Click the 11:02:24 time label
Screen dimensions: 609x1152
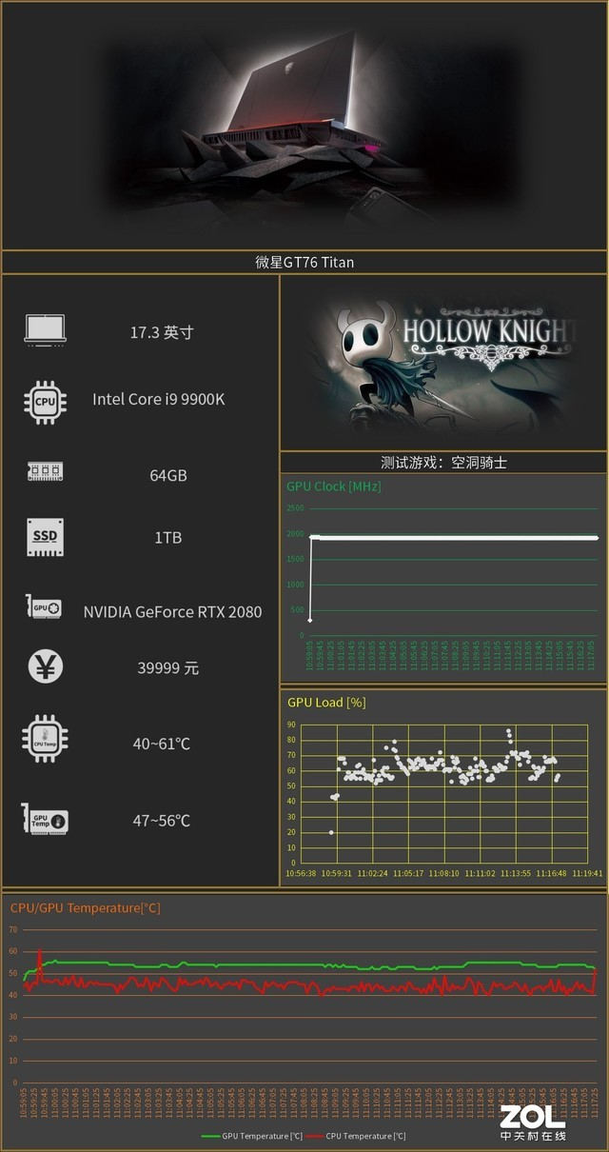(x=372, y=872)
